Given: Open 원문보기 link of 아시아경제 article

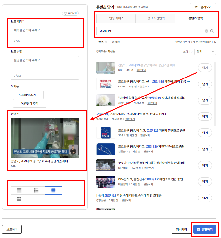Looking at the screenshot, I should pos(130,119).
